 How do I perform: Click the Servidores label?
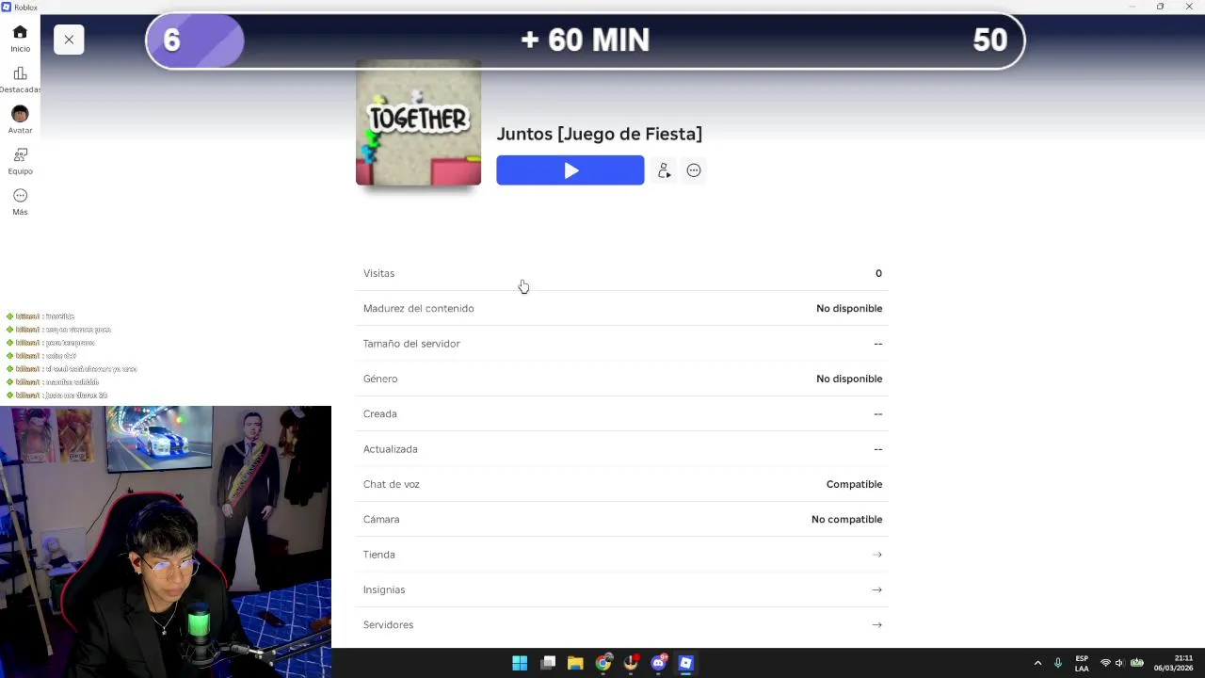point(388,624)
